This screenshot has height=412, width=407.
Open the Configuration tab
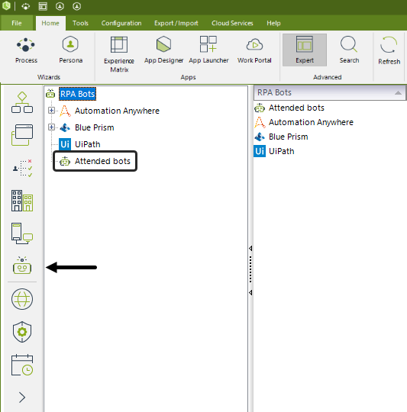coord(121,23)
